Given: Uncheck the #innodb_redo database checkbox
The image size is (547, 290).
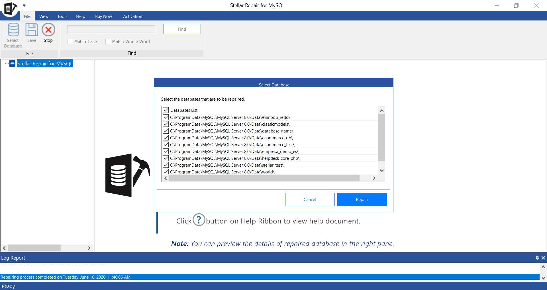Looking at the screenshot, I should pos(166,117).
